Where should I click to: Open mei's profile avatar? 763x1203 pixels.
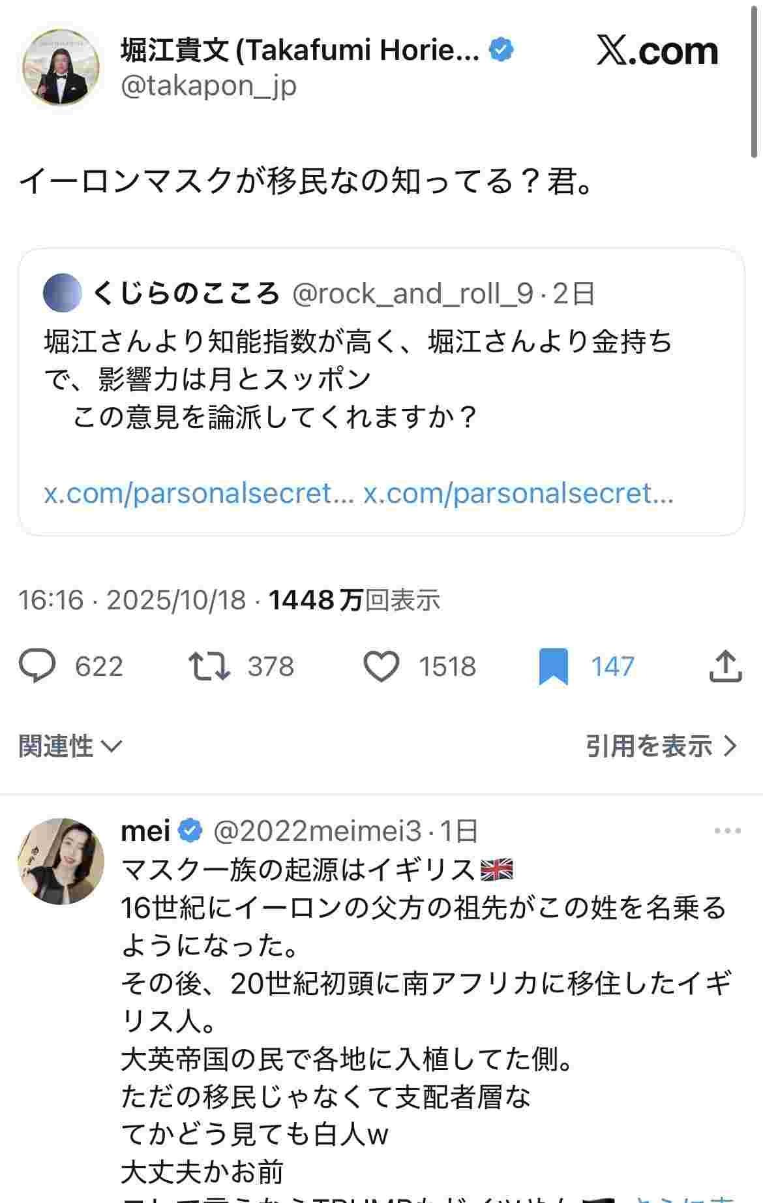tap(61, 861)
